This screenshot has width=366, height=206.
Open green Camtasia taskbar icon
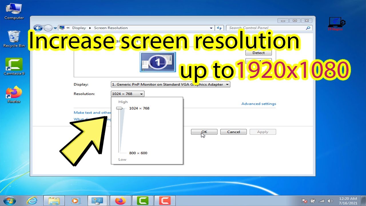pos(142,201)
